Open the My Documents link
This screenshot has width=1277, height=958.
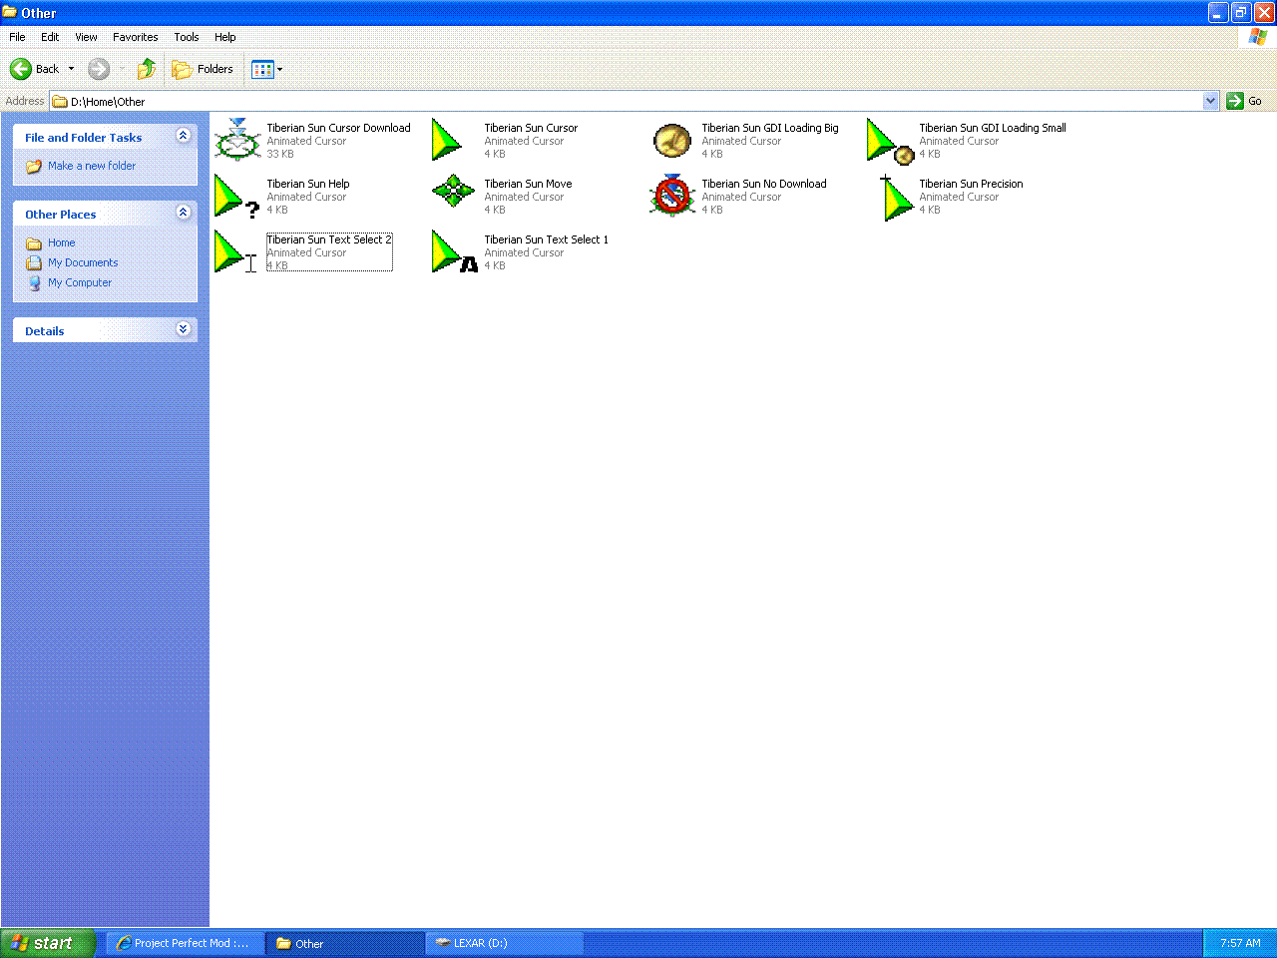pyautogui.click(x=83, y=262)
